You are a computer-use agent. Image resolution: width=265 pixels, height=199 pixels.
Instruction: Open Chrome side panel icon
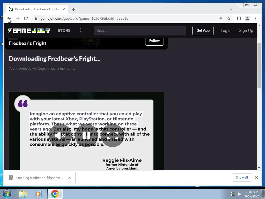click(239, 18)
